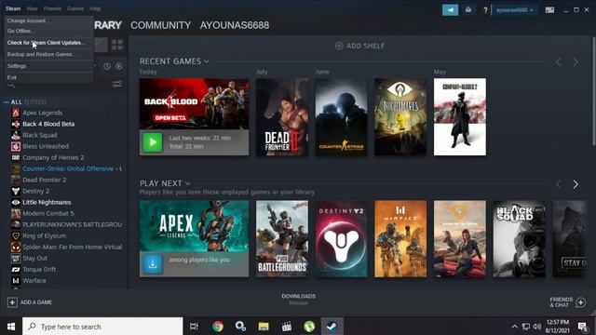The width and height of the screenshot is (596, 335).
Task: Open Back 4 Blood Open Beta banner
Action: [x=195, y=103]
